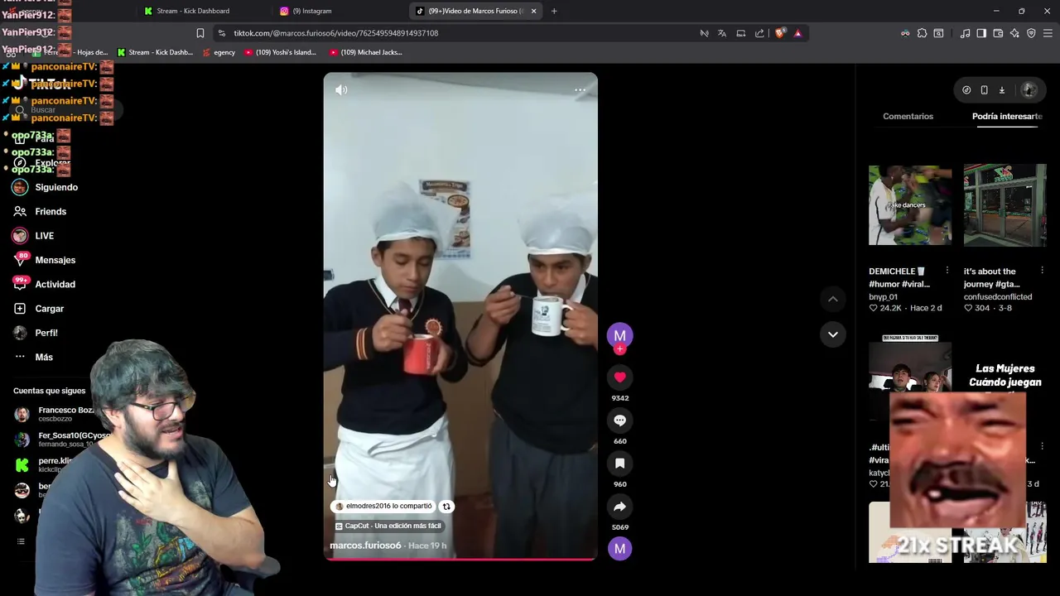The image size is (1060, 596).
Task: Like the video with the heart icon
Action: click(x=619, y=377)
